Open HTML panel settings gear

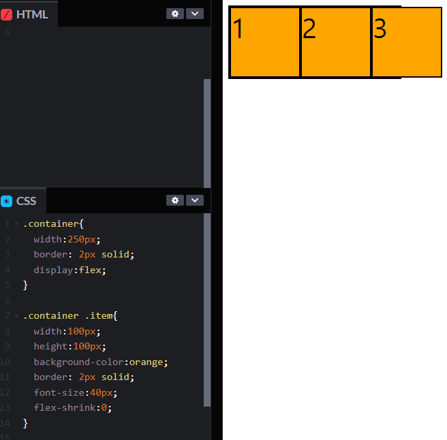175,14
